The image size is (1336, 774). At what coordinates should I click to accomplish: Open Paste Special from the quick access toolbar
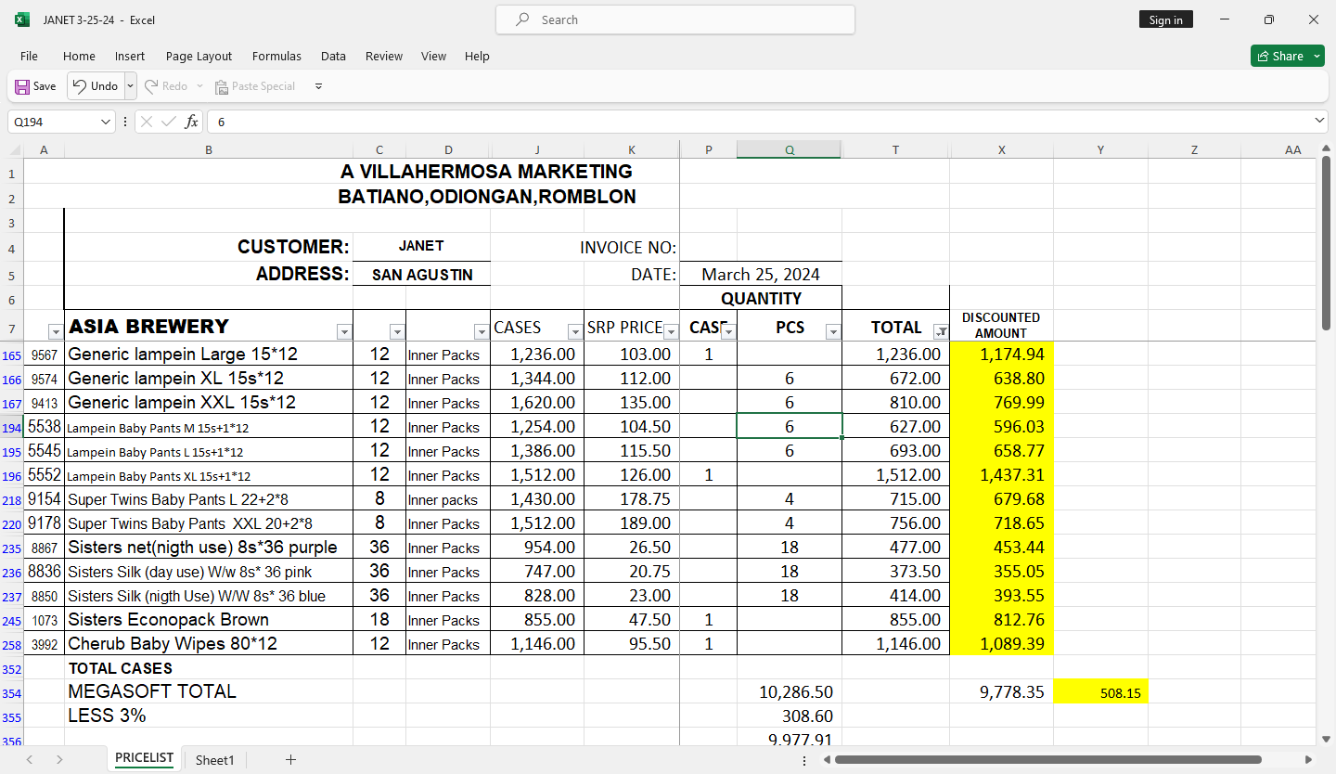click(255, 86)
